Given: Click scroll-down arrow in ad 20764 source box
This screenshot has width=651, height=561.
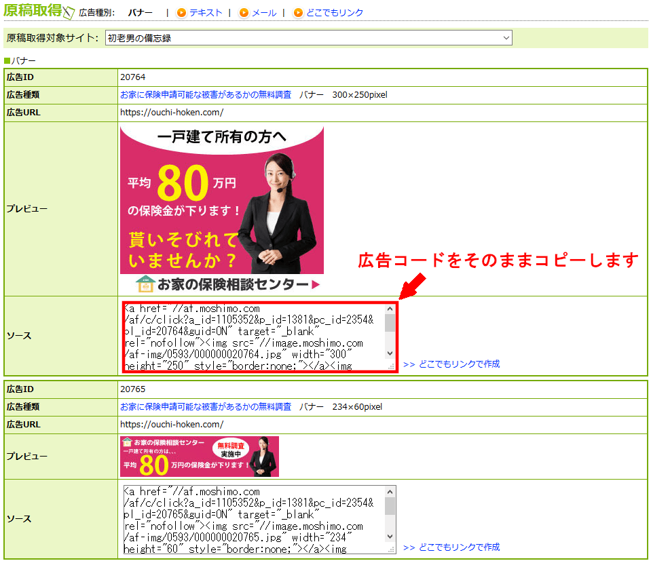Looking at the screenshot, I should 390,353.
